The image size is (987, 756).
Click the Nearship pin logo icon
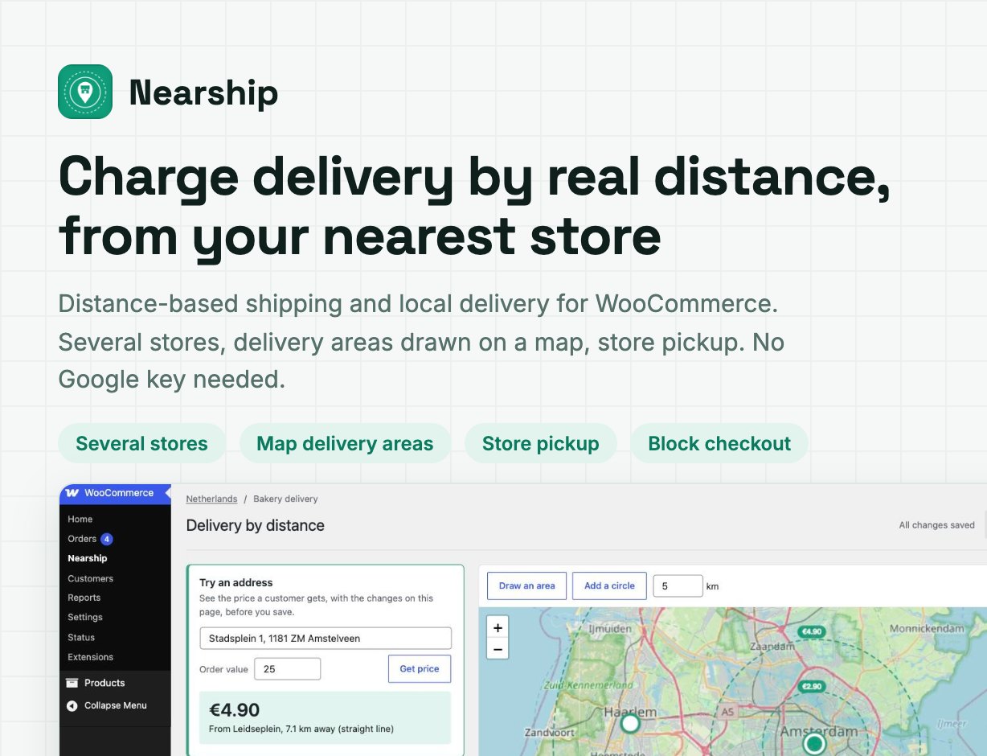[85, 92]
